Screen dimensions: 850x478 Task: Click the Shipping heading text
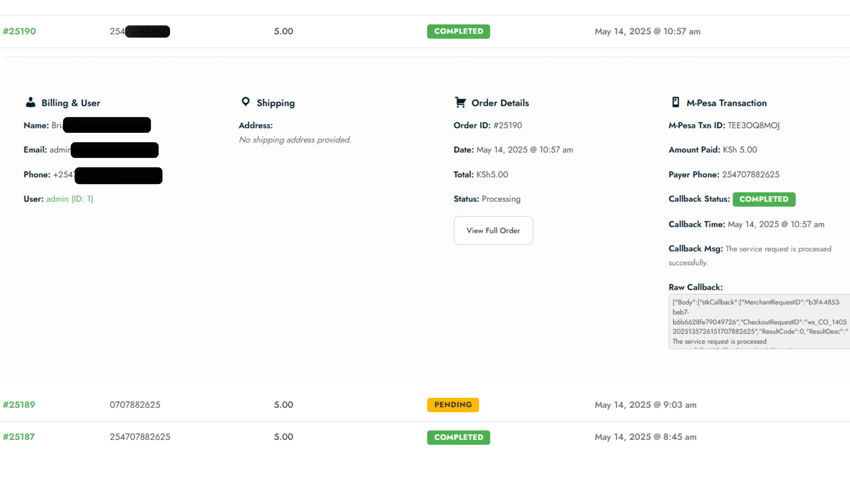(275, 103)
